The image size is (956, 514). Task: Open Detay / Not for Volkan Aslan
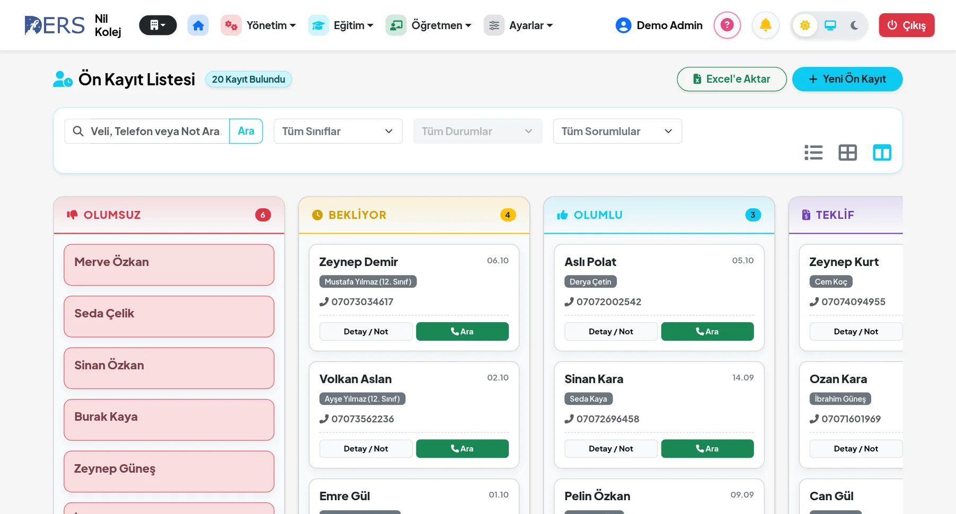click(x=366, y=448)
